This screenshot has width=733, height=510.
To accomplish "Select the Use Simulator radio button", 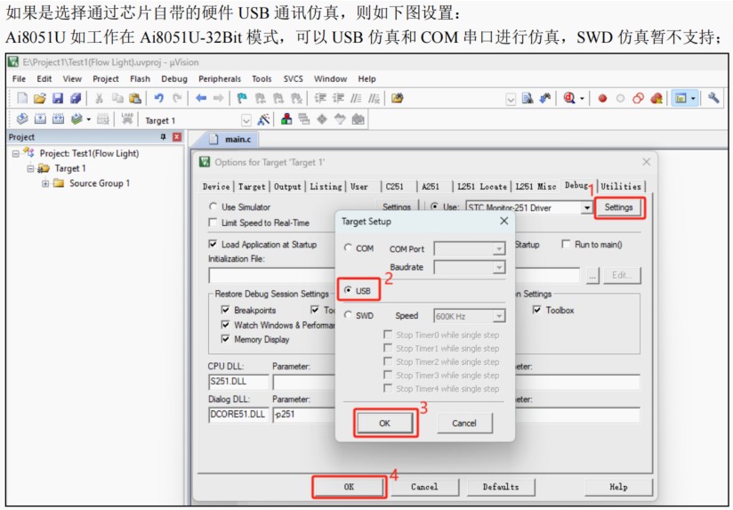I will coord(213,206).
